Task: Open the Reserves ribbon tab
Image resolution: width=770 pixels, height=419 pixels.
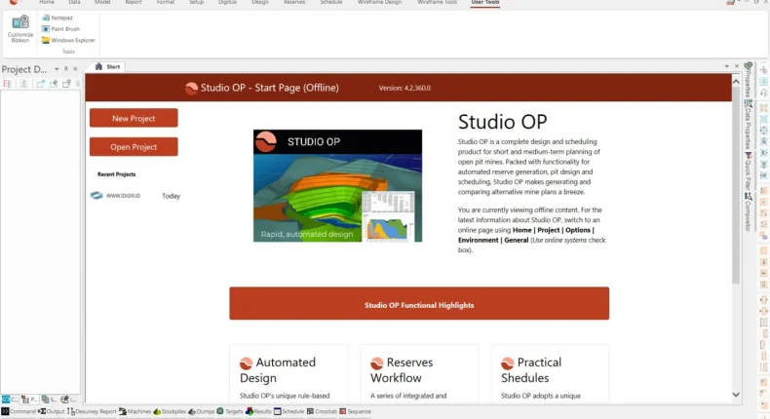Action: click(x=294, y=3)
